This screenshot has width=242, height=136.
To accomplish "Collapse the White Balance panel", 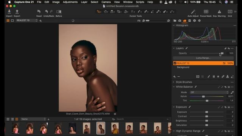I will pos(174,87).
